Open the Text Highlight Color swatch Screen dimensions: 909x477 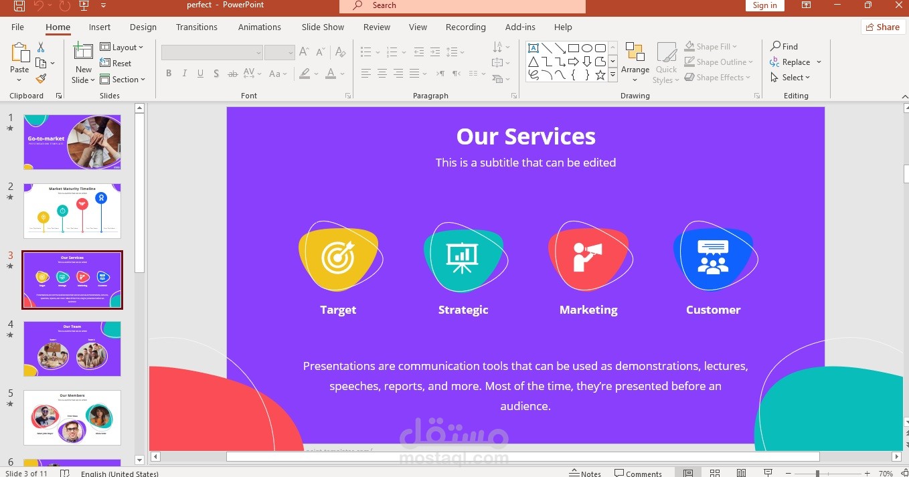[x=305, y=74]
